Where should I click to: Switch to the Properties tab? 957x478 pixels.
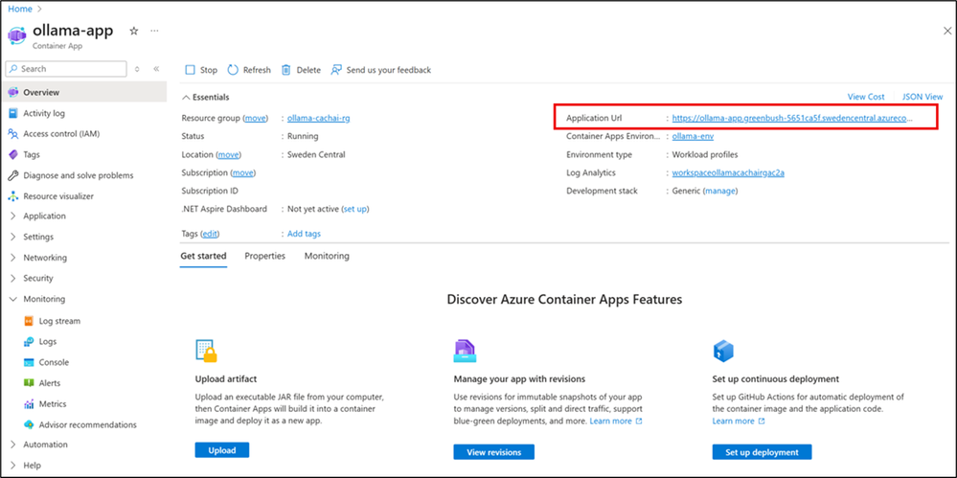pos(265,256)
